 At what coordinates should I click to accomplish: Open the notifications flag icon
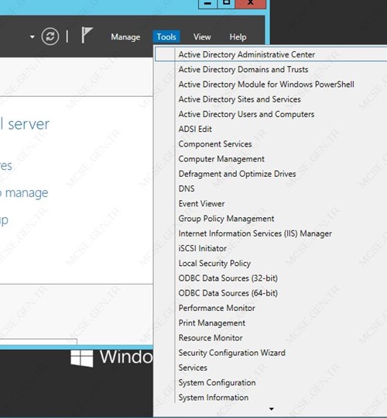click(x=87, y=35)
